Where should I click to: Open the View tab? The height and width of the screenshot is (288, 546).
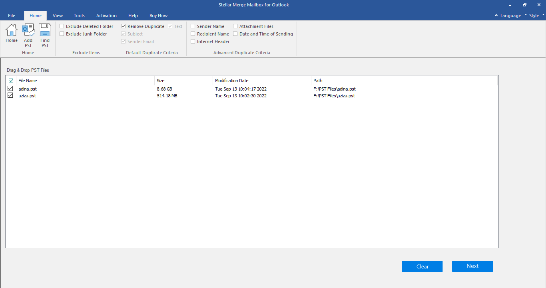[58, 16]
